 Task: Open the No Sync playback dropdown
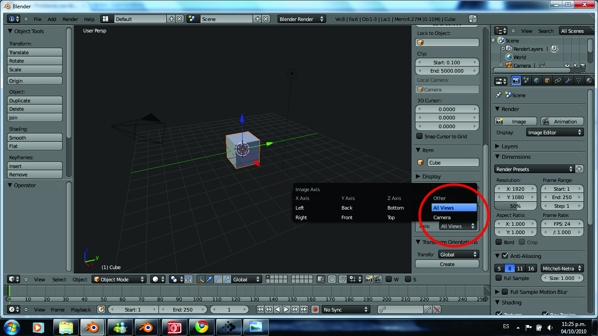pyautogui.click(x=346, y=309)
